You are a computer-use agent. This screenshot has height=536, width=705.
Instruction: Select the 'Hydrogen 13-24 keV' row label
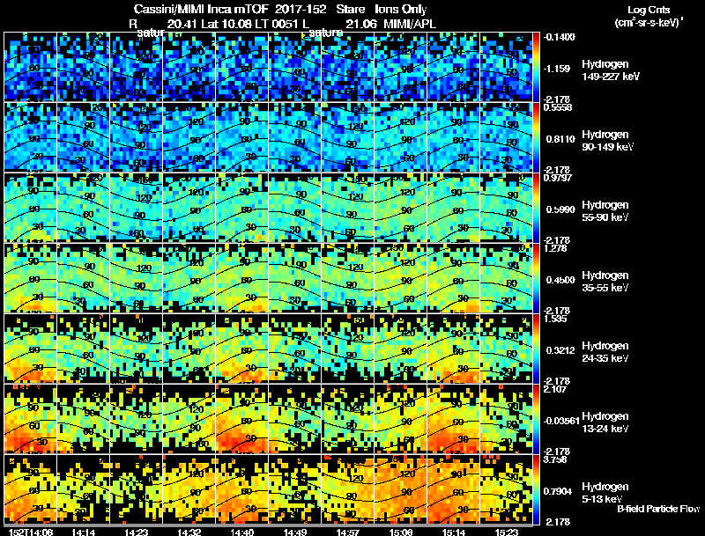point(605,422)
